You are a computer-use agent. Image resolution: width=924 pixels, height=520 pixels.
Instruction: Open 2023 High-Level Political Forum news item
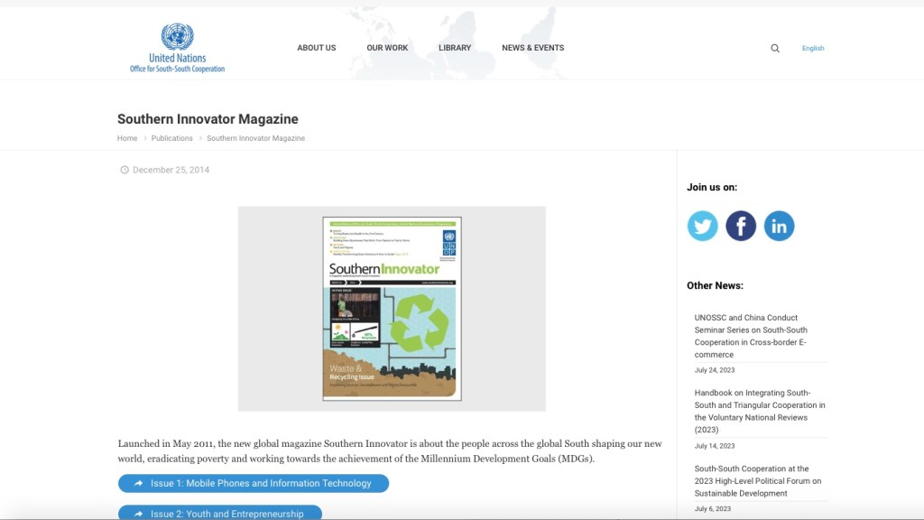click(757, 481)
